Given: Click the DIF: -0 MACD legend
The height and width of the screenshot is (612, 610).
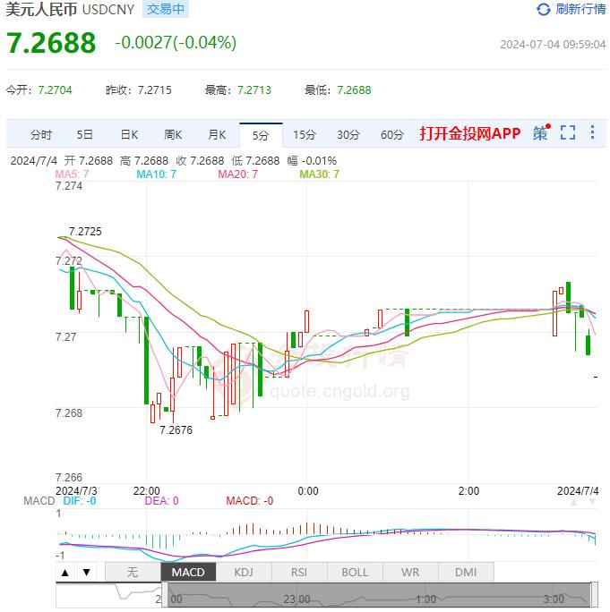Looking at the screenshot, I should 80,501.
